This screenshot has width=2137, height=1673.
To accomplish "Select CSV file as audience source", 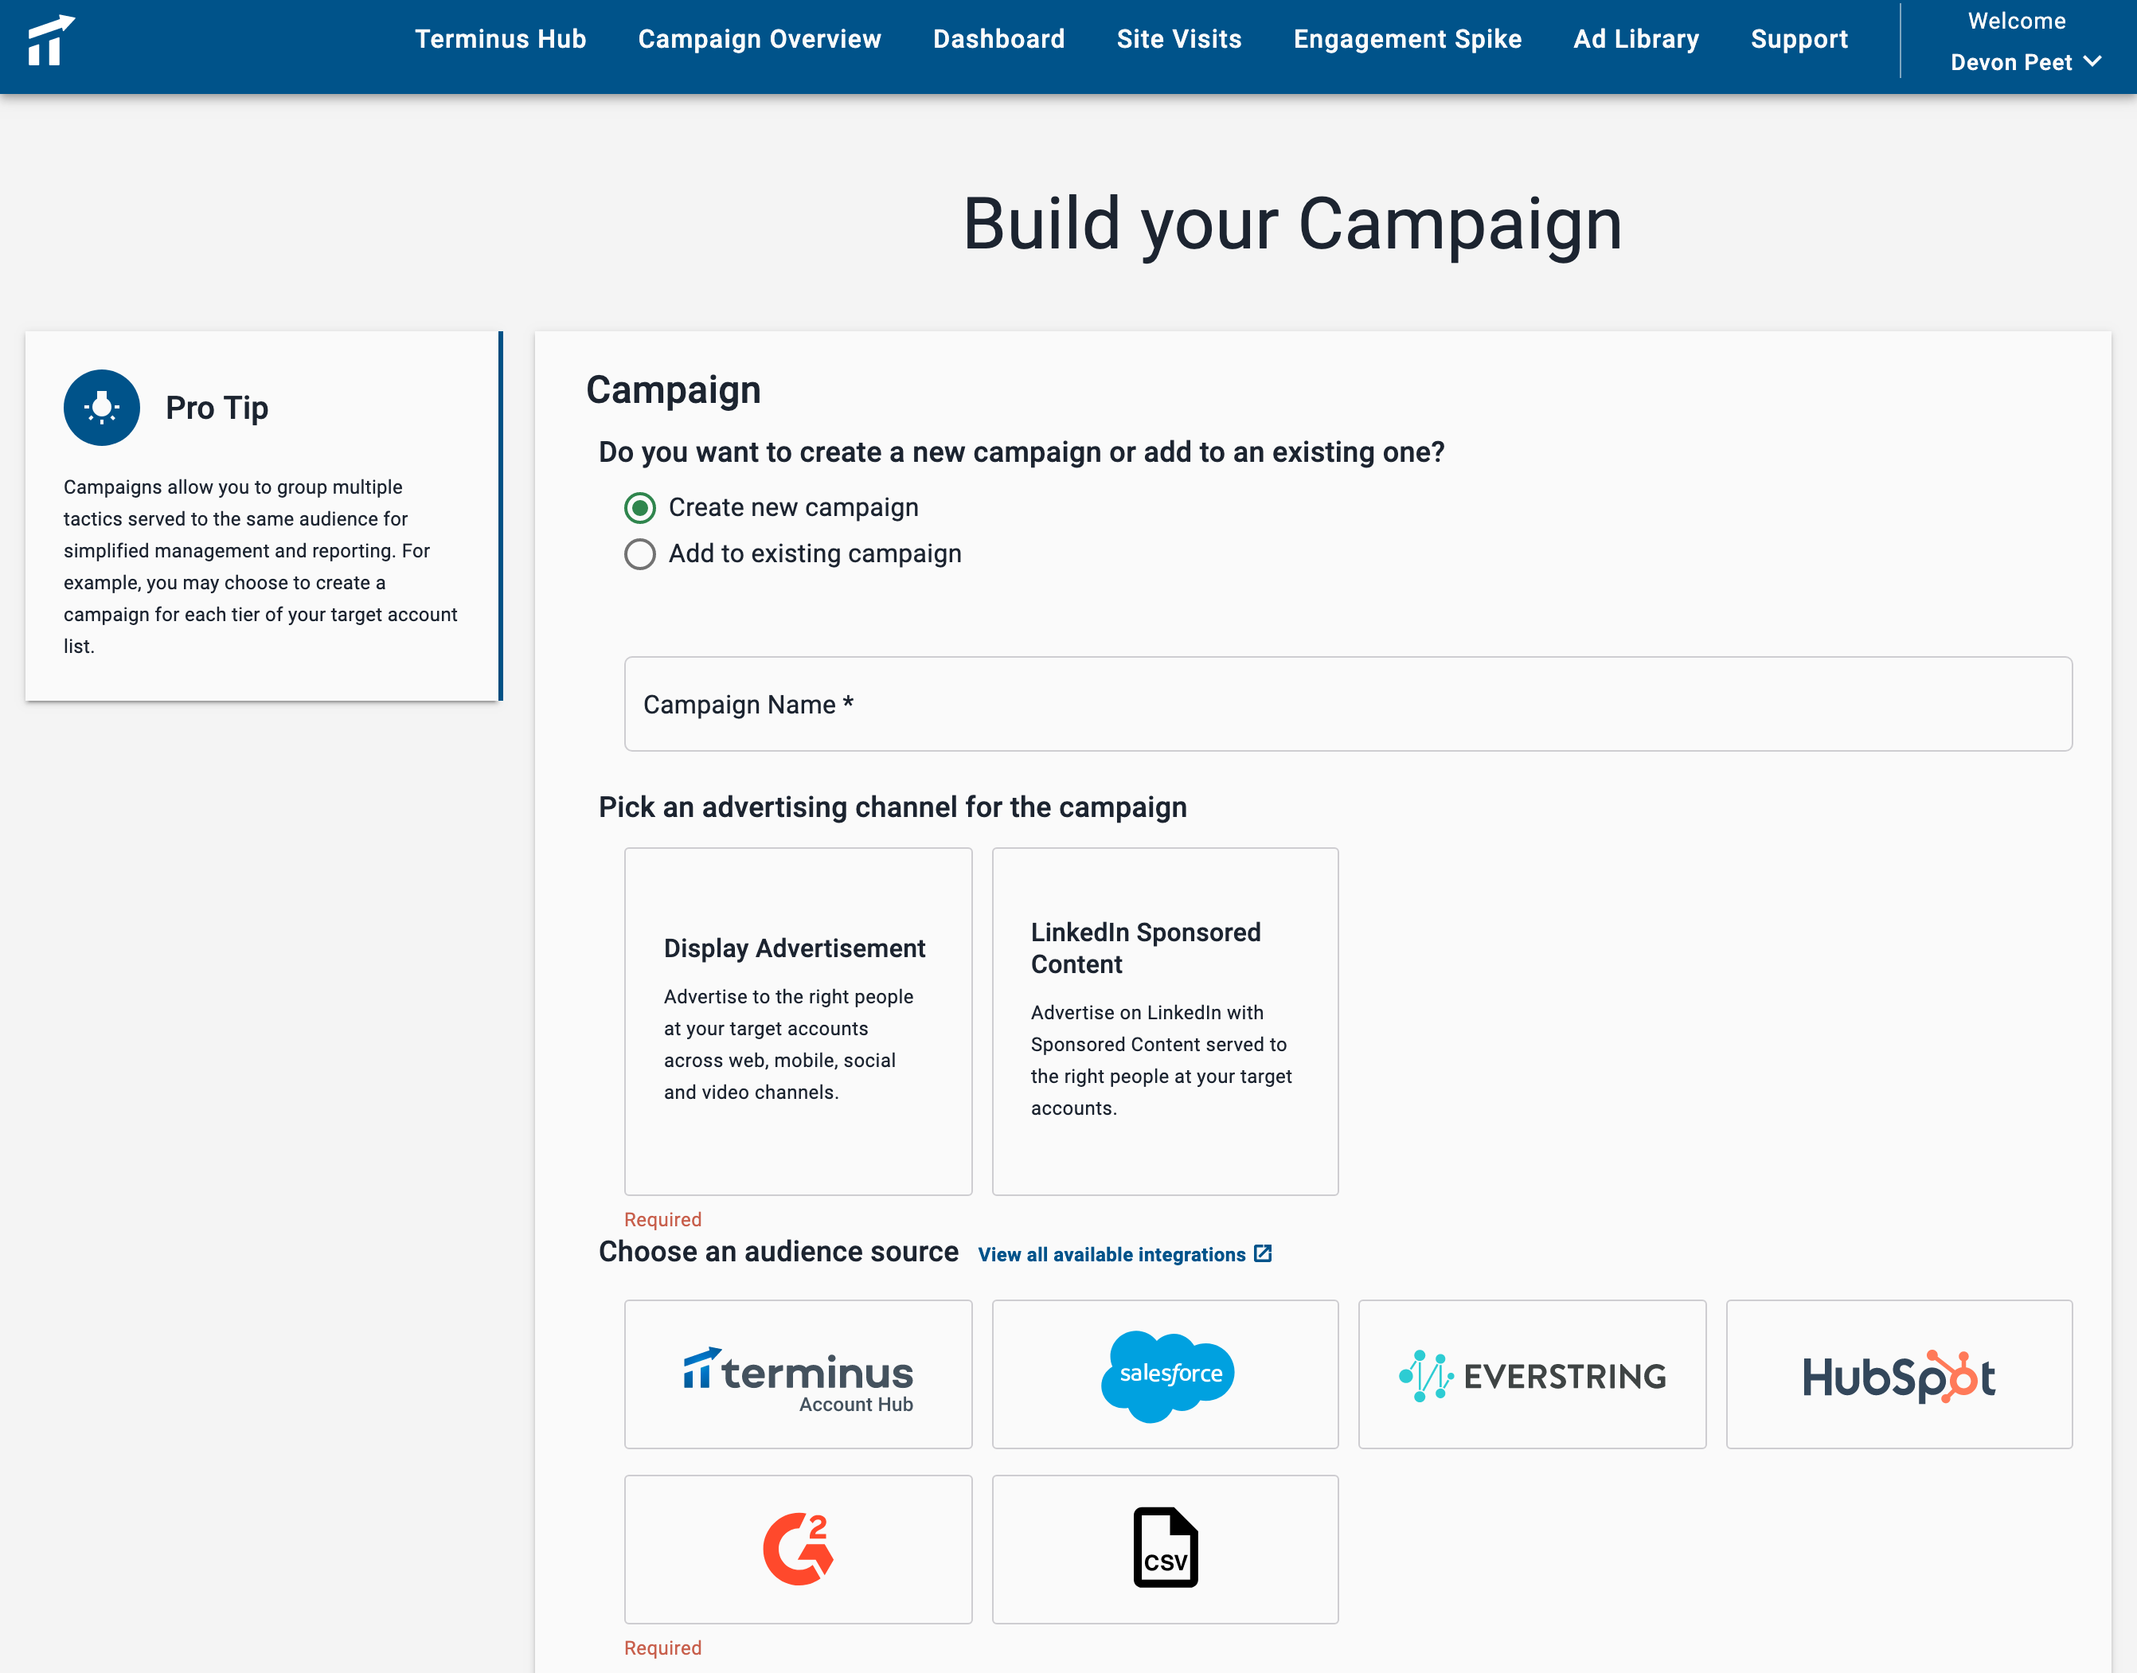I will tap(1166, 1550).
